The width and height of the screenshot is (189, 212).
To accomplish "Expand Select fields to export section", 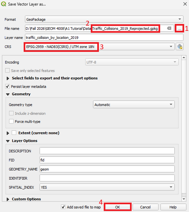I will (x=8, y=78).
